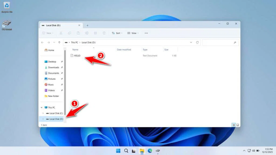The image size is (276, 155).
Task: Go back with the back arrow
Action: click(42, 42)
